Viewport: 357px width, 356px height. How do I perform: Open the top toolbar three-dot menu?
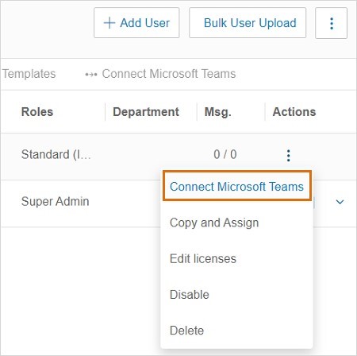click(x=332, y=23)
